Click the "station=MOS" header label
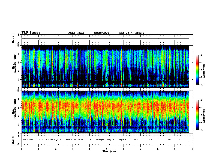Viewport: 216px width, 167px height. coord(101,33)
